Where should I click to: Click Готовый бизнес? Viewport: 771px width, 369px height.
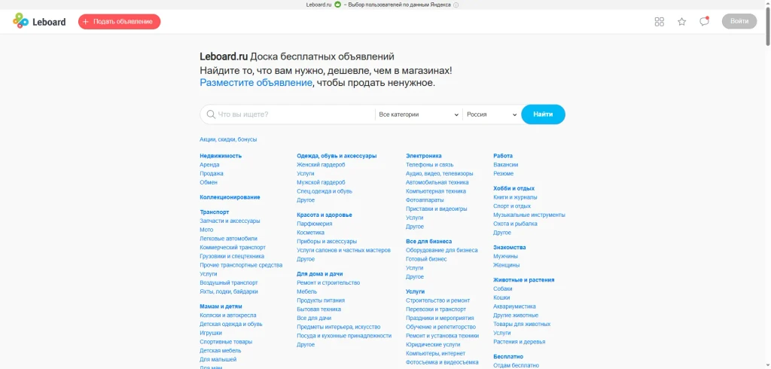click(426, 259)
